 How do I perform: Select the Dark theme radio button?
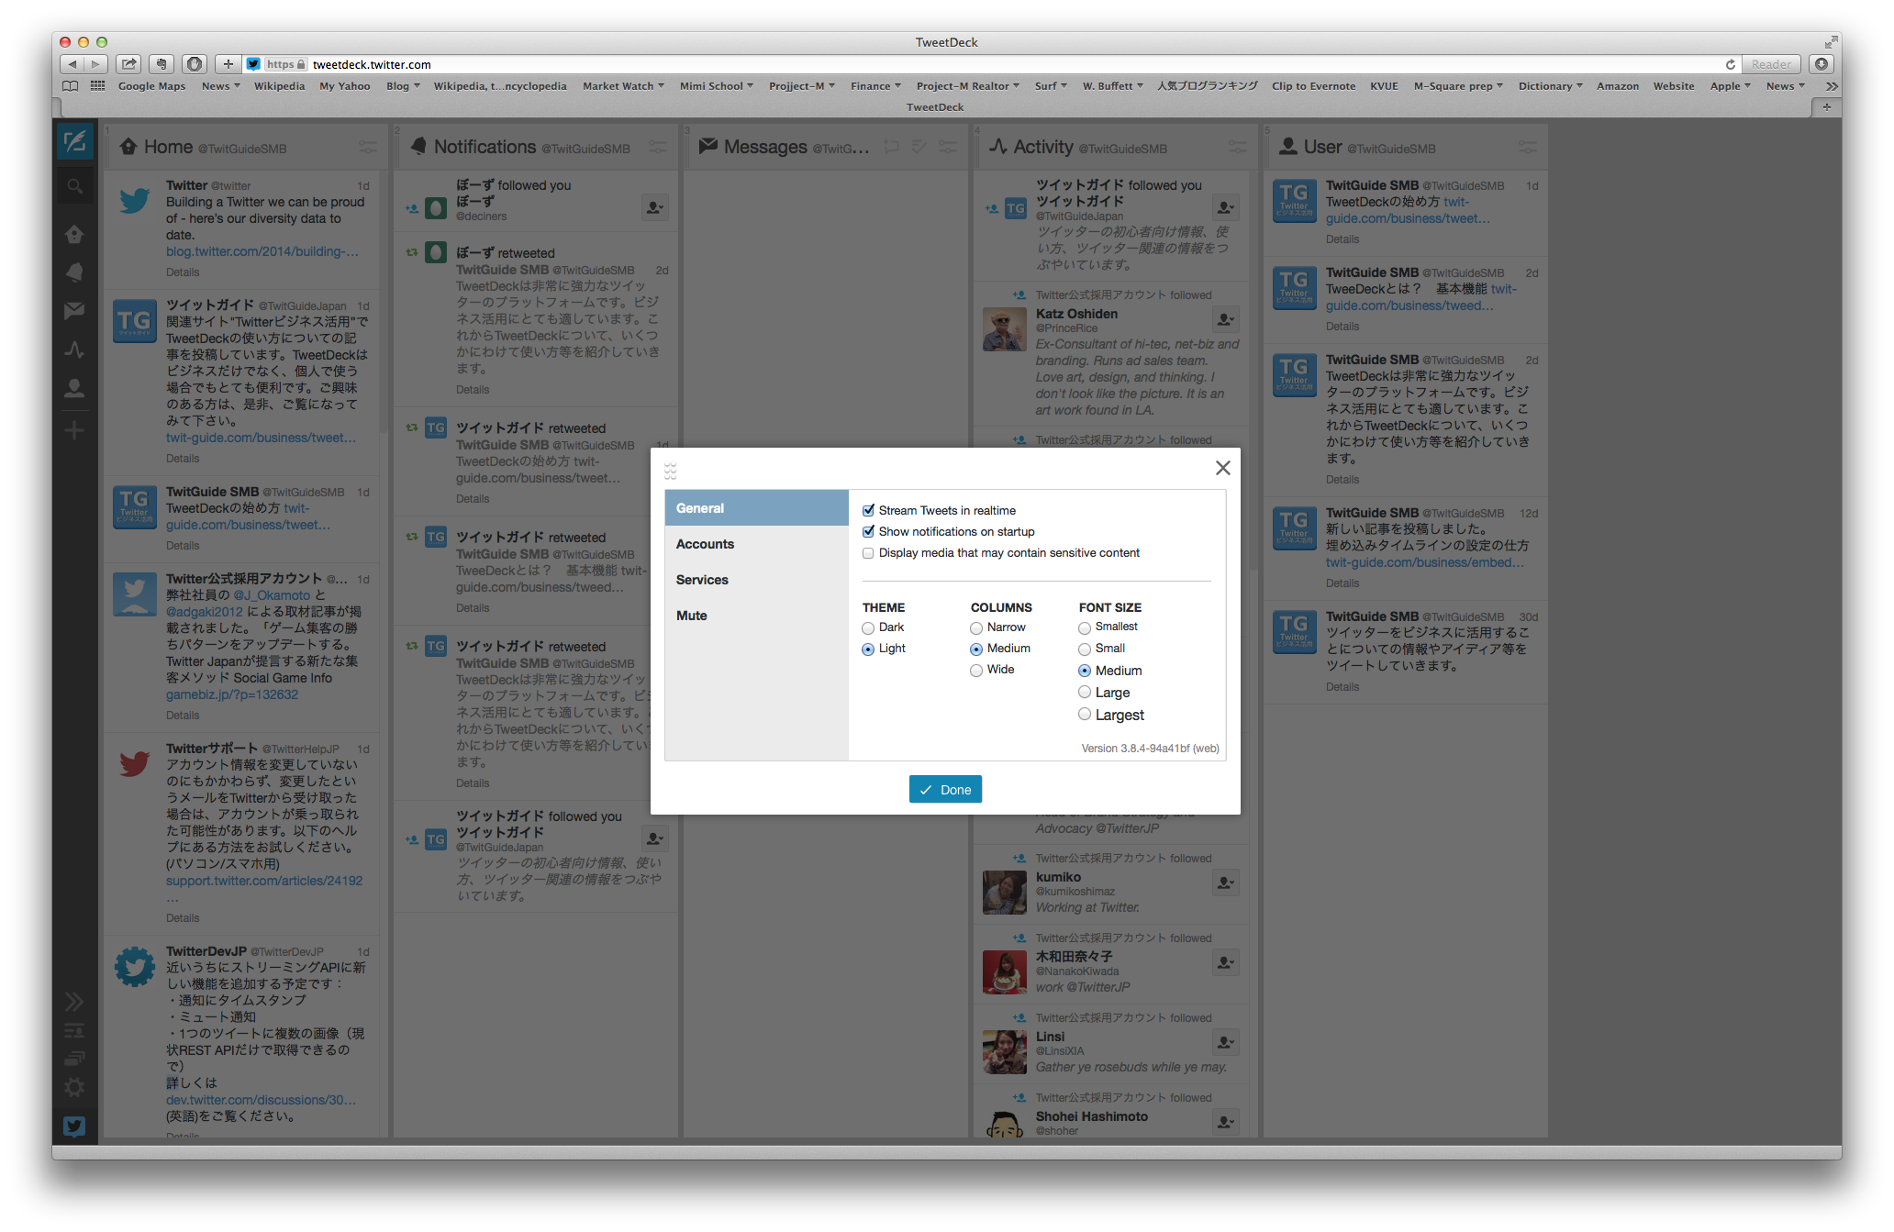click(x=868, y=628)
